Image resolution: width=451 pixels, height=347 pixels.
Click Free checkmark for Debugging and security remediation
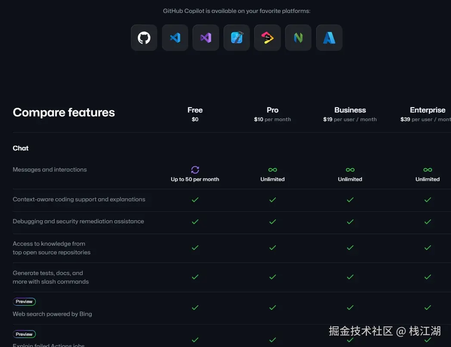[195, 222]
